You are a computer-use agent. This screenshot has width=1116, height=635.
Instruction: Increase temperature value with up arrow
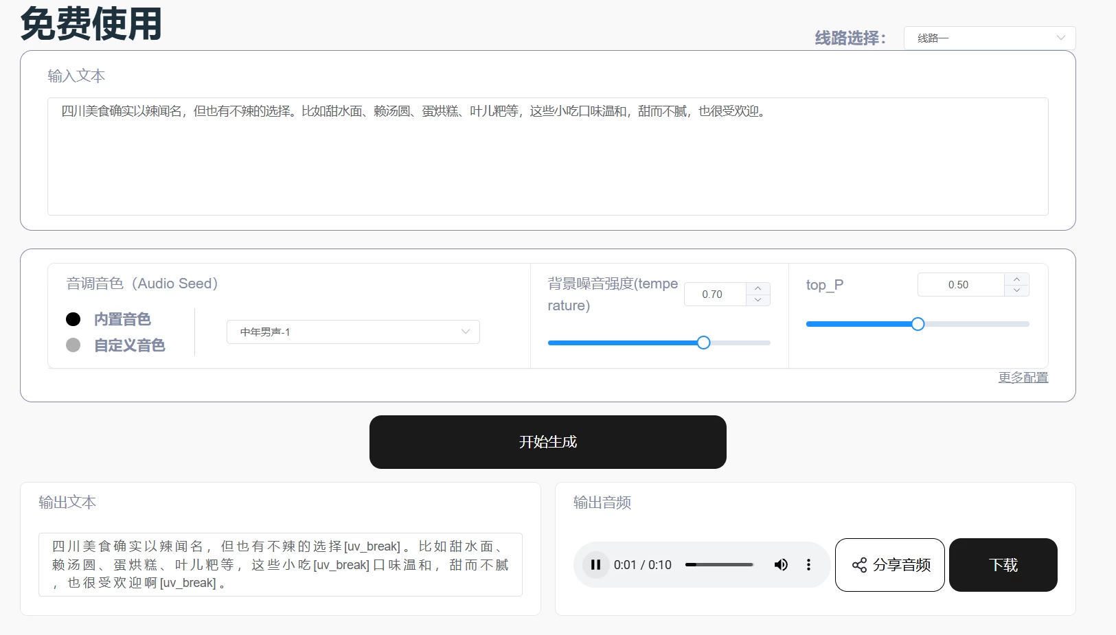[x=758, y=288]
